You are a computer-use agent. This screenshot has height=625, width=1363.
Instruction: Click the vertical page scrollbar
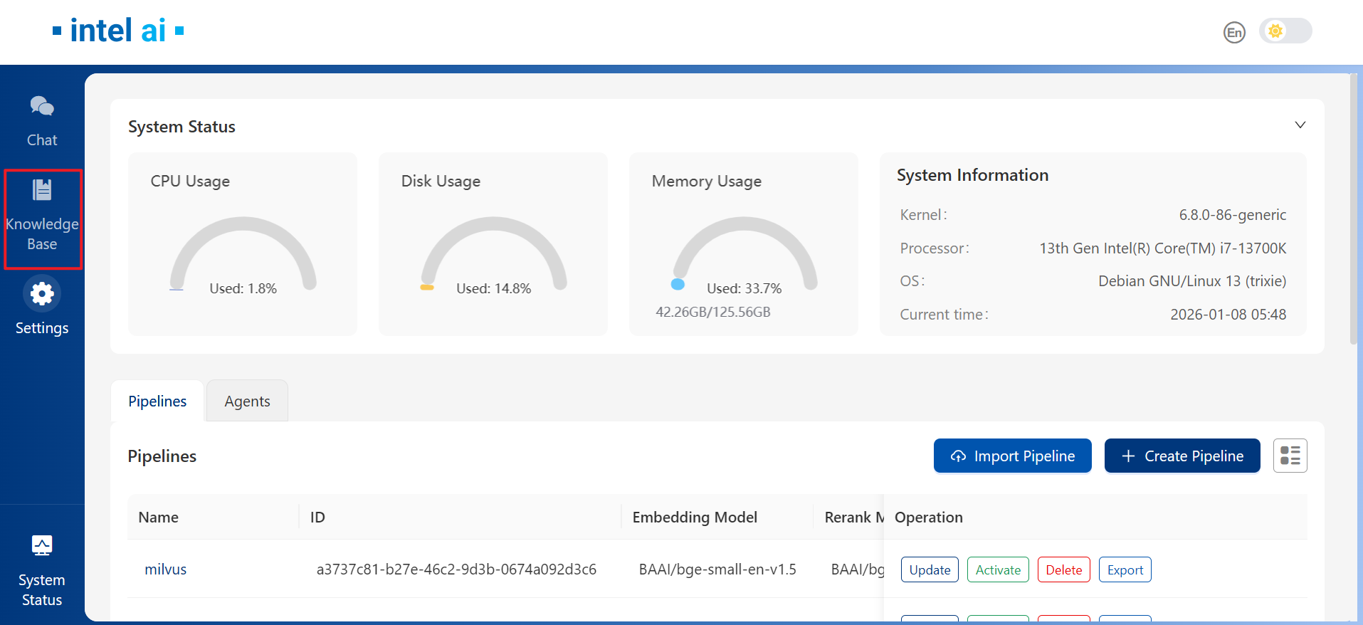click(x=1353, y=214)
